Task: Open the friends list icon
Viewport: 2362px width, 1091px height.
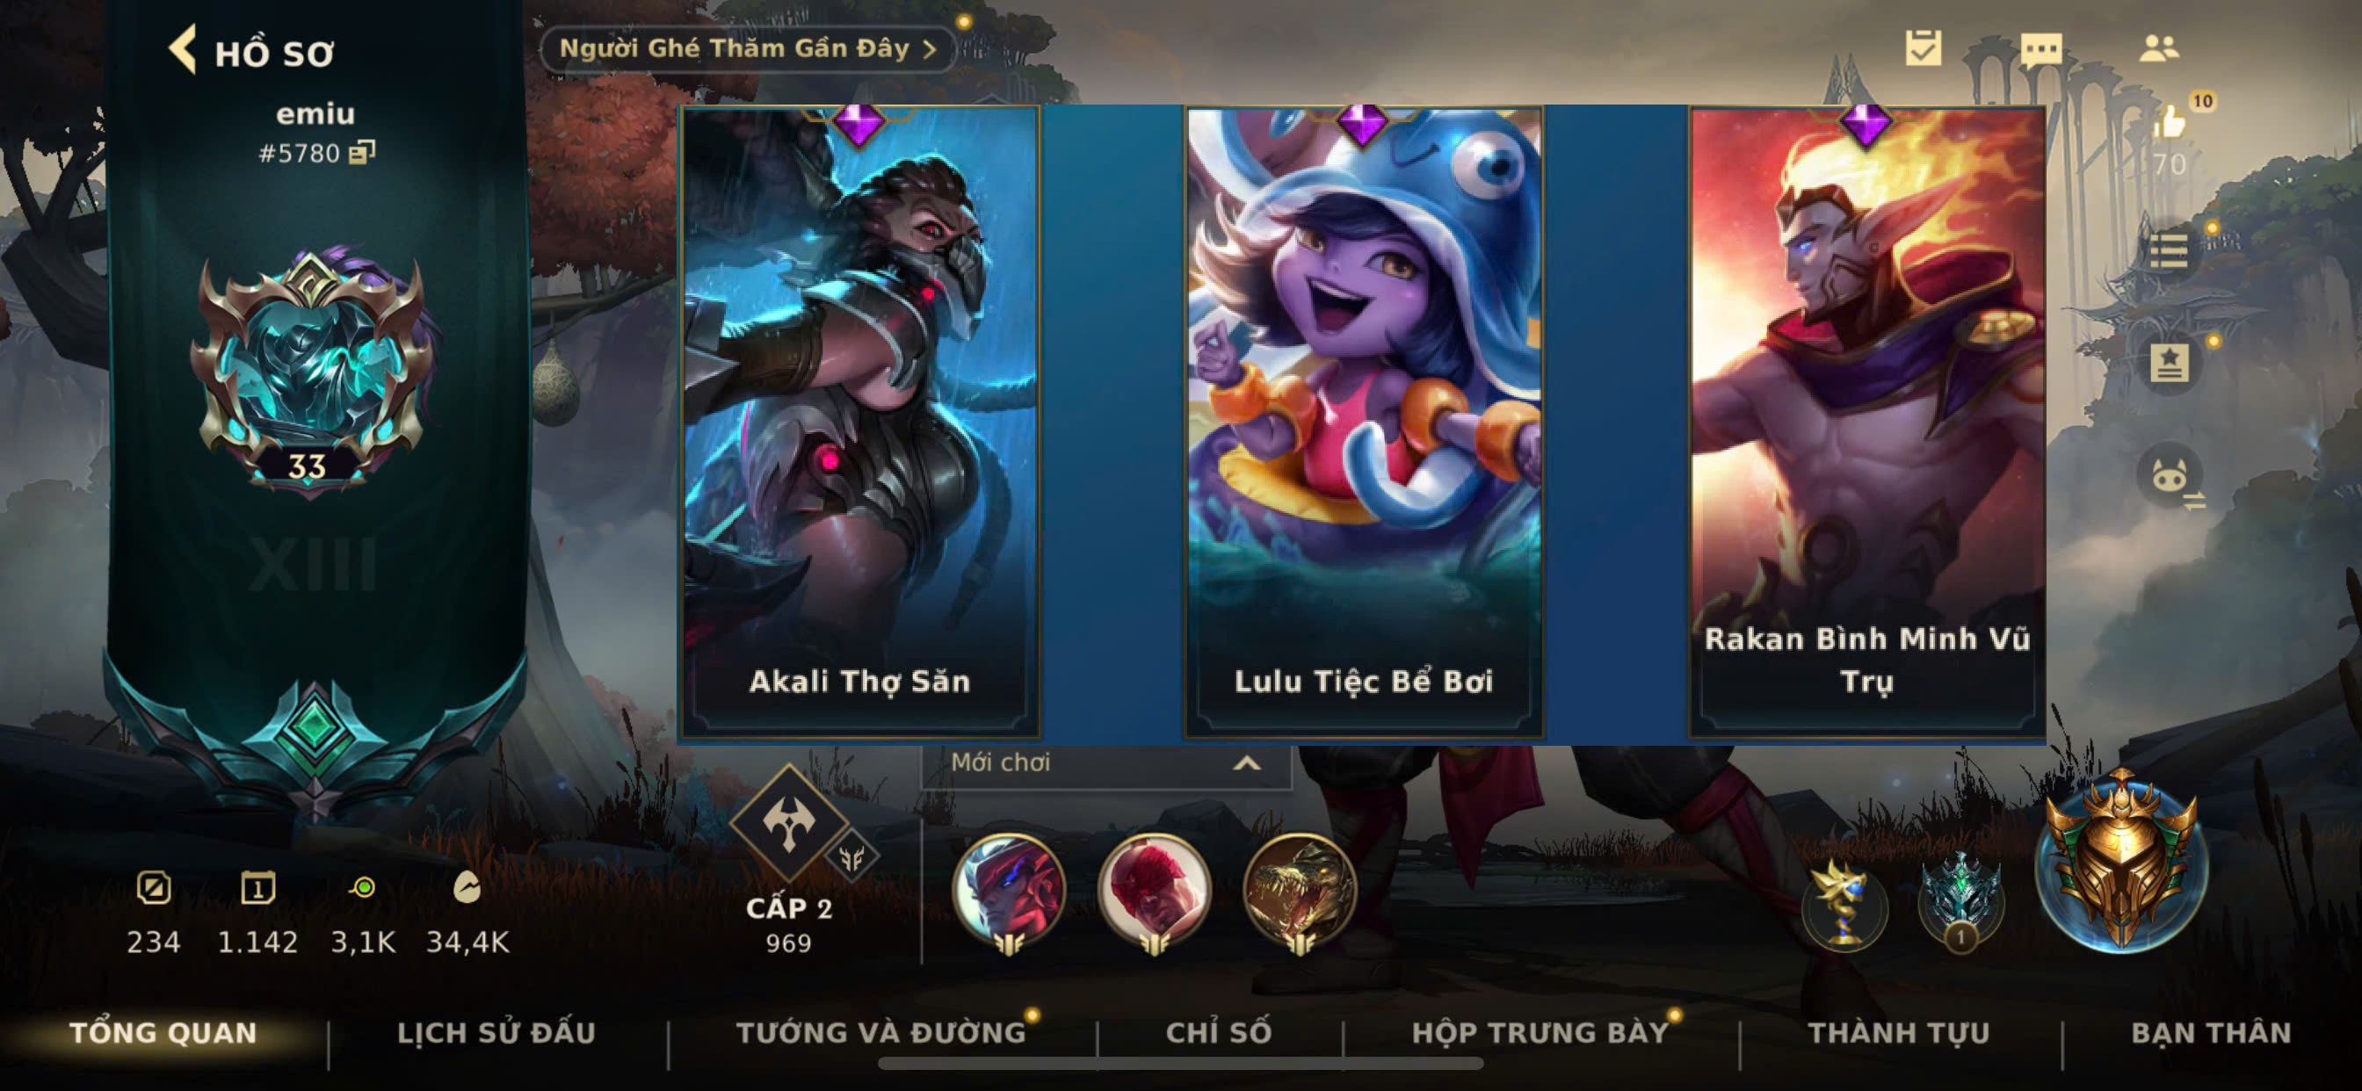Action: click(2158, 47)
